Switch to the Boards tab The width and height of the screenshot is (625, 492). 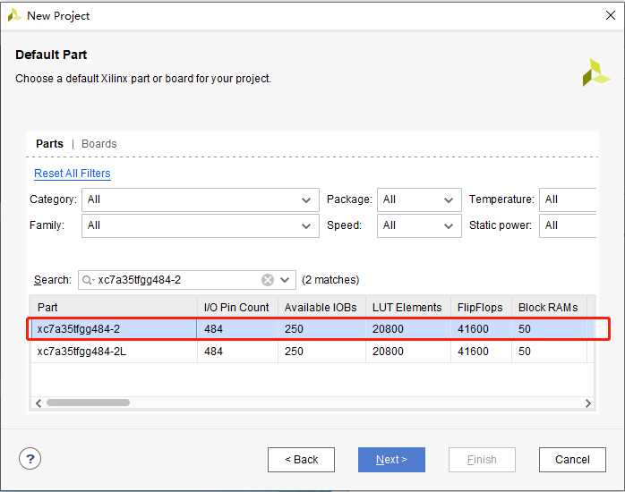(x=99, y=144)
